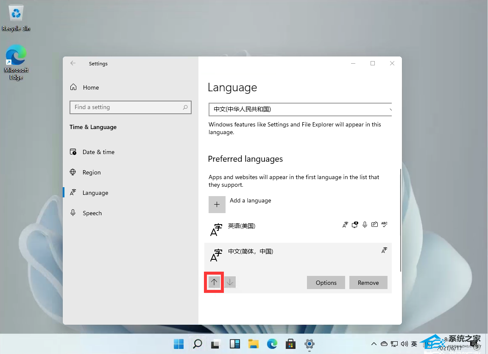Click the display language icon on 中文(简体) row
The height and width of the screenshot is (354, 488).
[x=384, y=250]
